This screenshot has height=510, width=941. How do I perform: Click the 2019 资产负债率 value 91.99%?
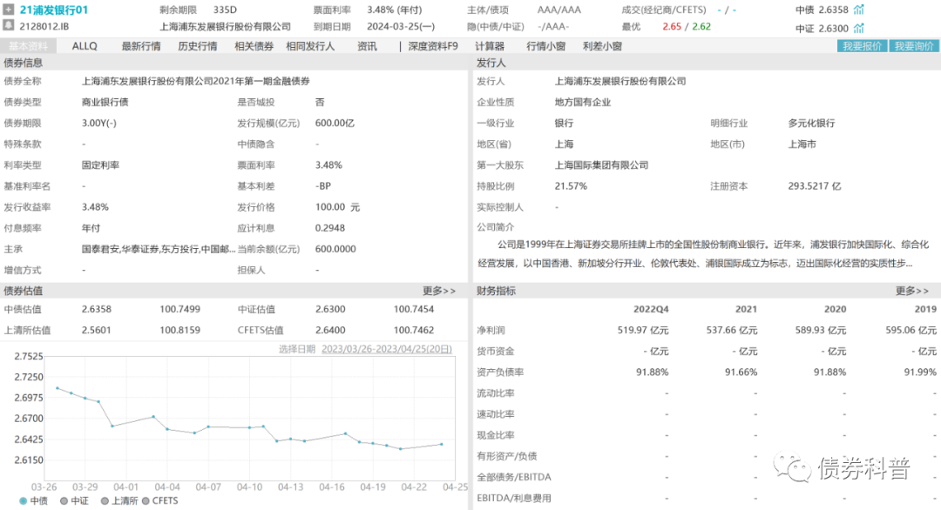coord(921,372)
